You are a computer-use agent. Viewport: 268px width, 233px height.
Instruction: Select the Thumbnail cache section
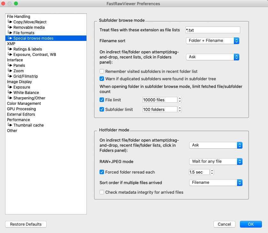28,125
